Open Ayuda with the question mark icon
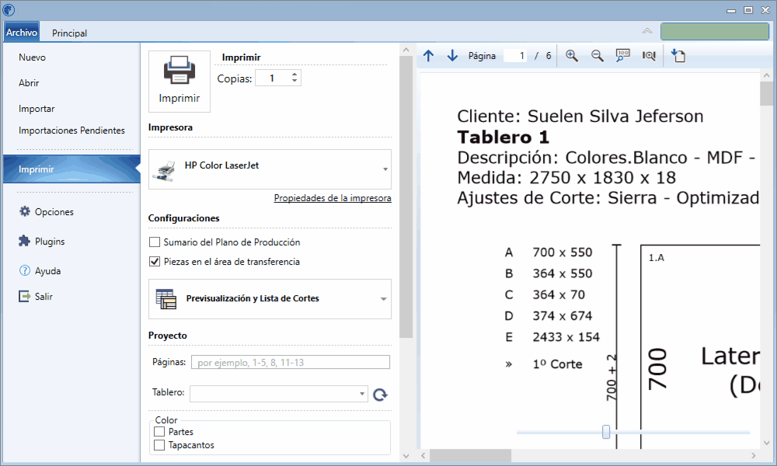 coord(24,271)
